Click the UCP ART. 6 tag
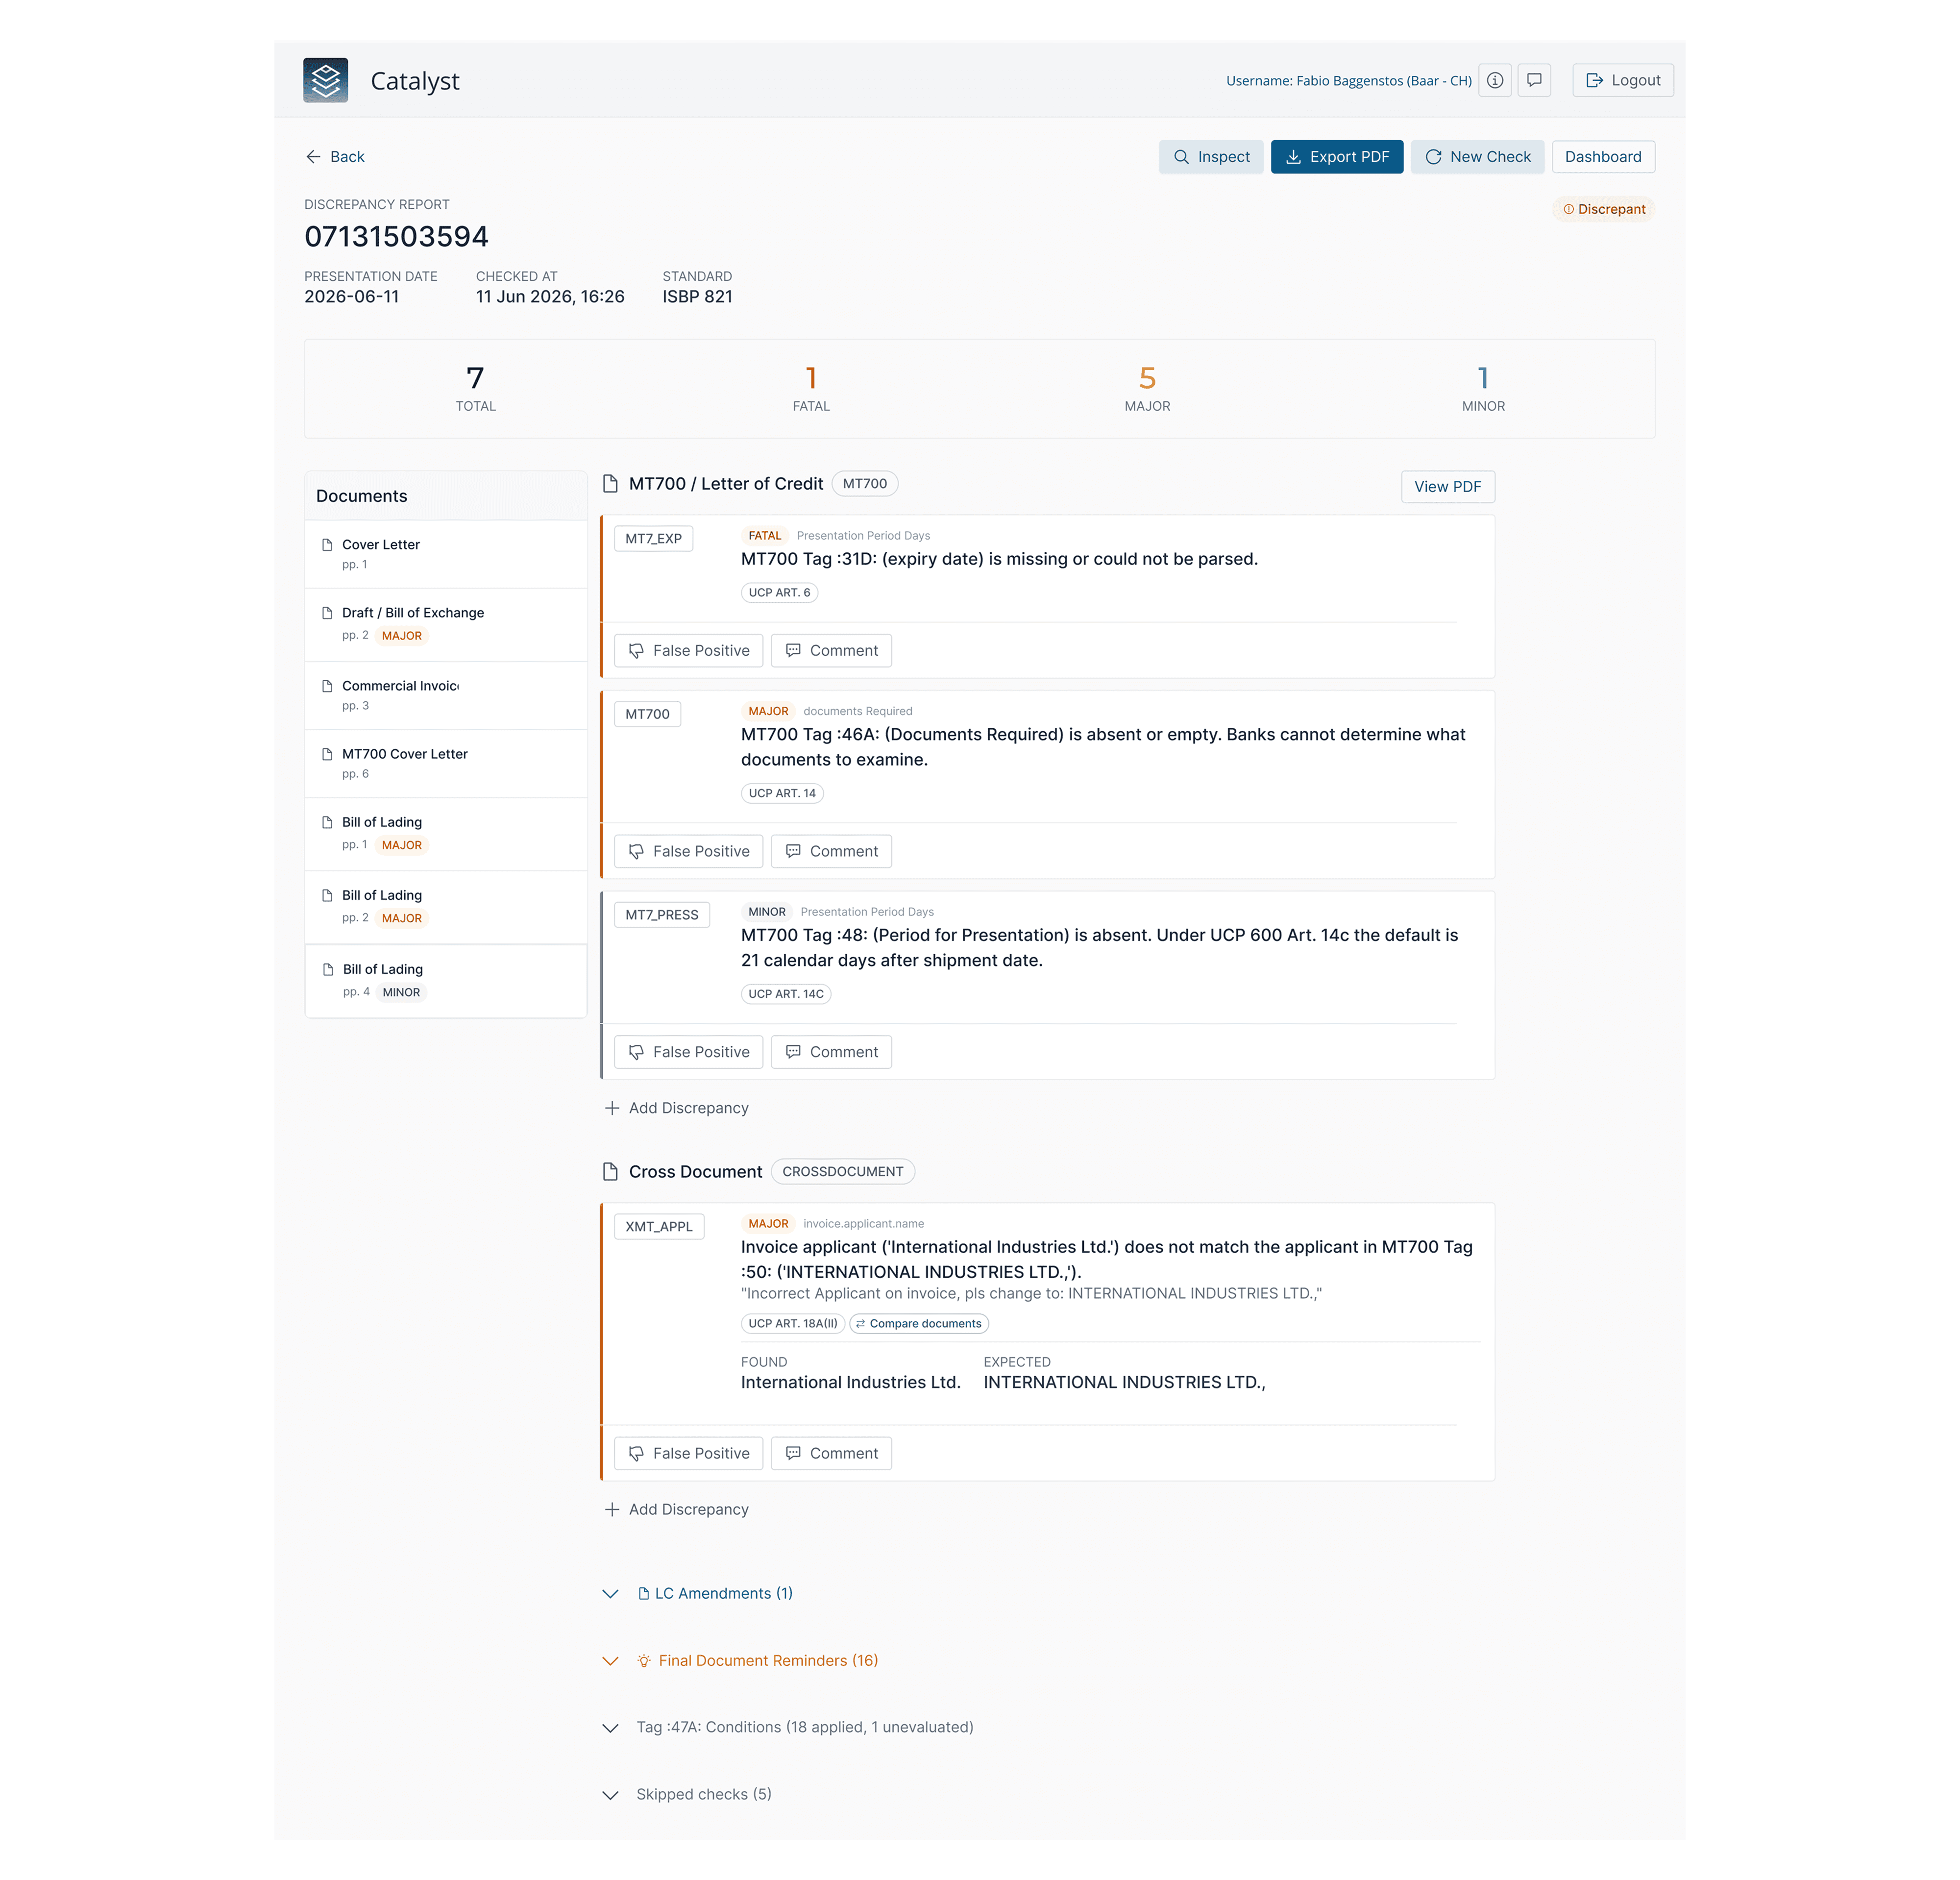 [x=779, y=593]
